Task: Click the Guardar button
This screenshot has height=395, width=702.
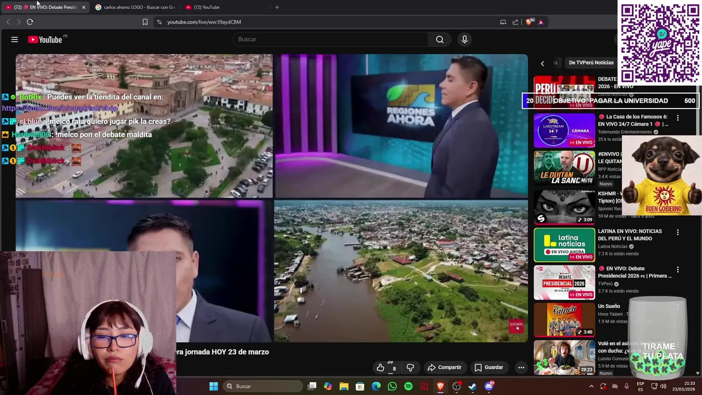Action: pos(488,368)
